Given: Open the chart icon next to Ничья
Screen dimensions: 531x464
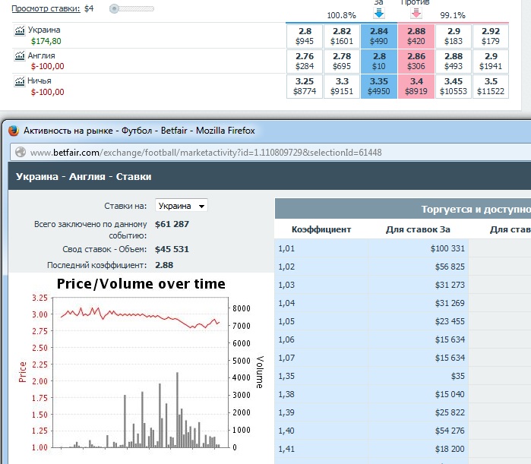Looking at the screenshot, I should [20, 81].
